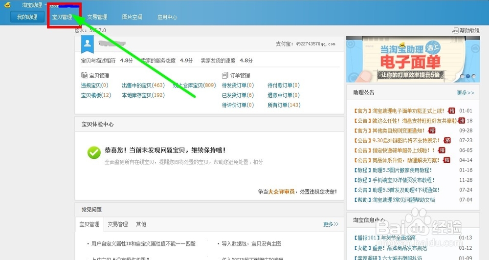Click 更多>> in 助理公告 panel
489x260 pixels.
pyautogui.click(x=466, y=92)
